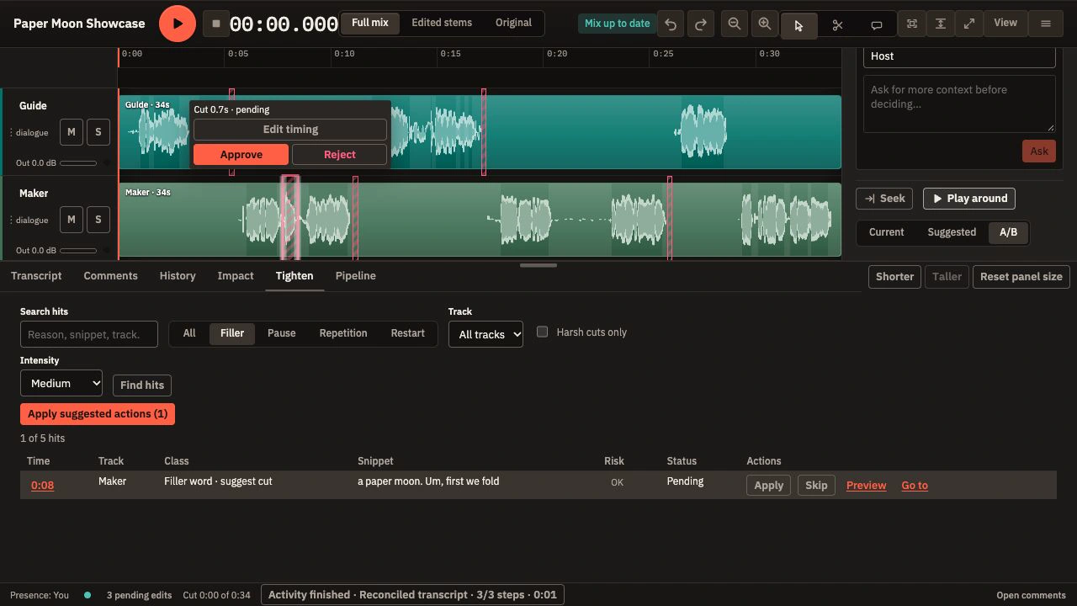Click Apply suggested actions (1)
Screen dimensions: 1077x606
coord(98,414)
